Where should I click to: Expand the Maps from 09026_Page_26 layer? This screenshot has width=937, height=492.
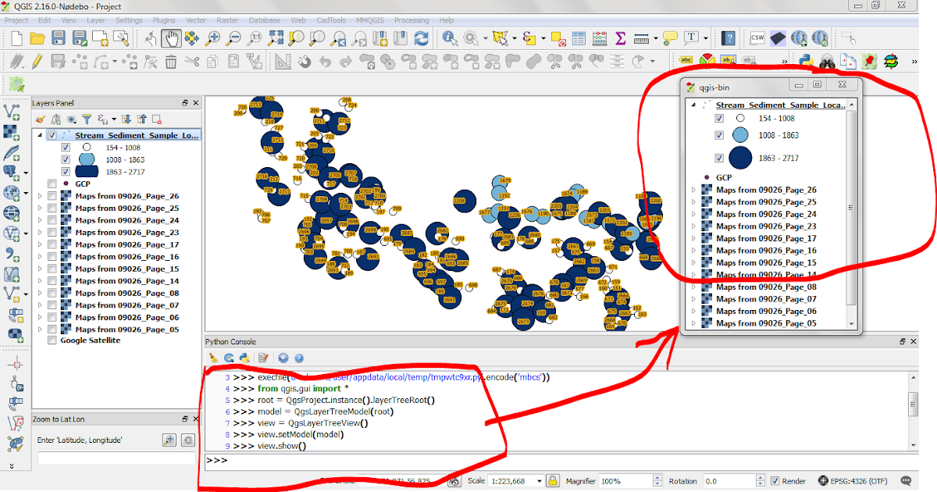pos(41,197)
